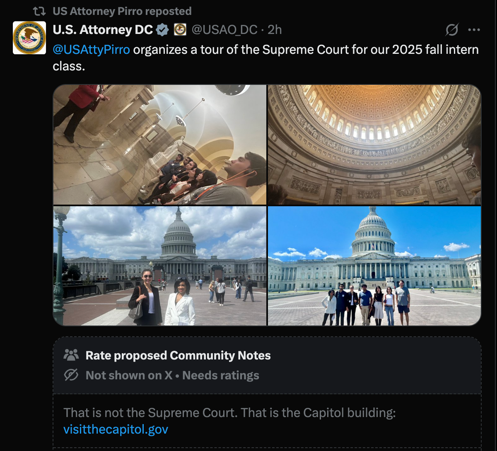
Task: Click the 2h timestamp
Action: pos(275,29)
